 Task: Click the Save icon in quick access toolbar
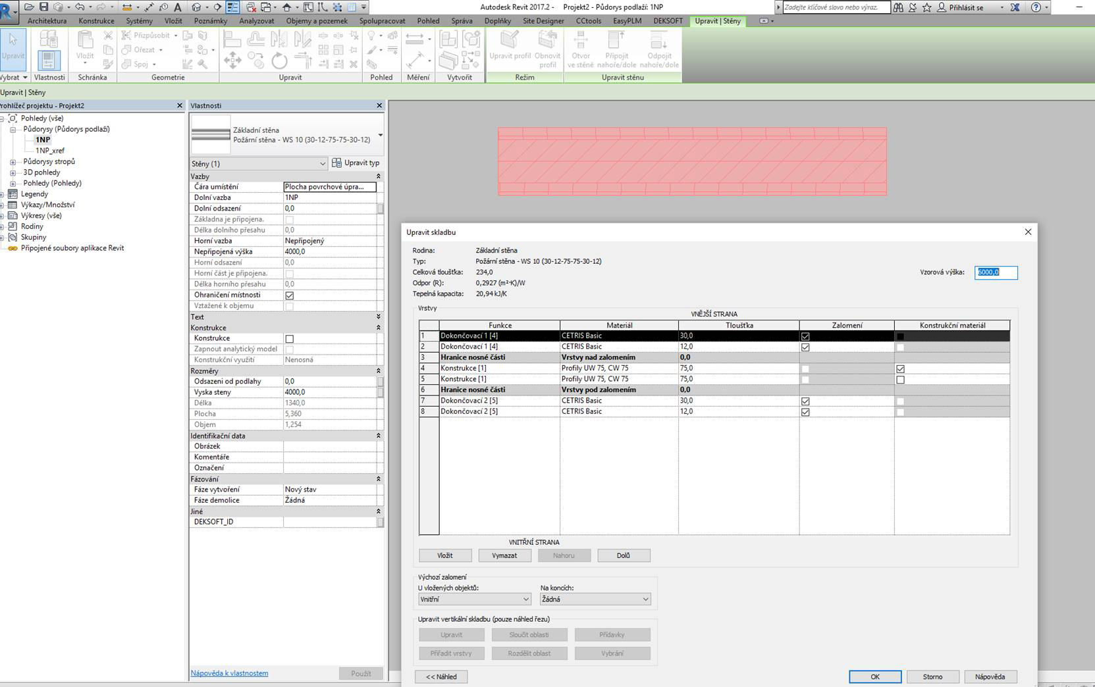pyautogui.click(x=44, y=7)
